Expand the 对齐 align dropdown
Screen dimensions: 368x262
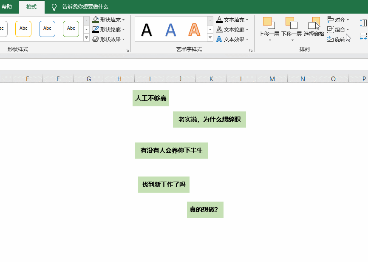(x=348, y=20)
